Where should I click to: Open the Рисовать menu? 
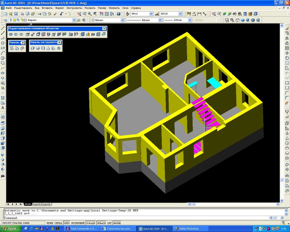[x=90, y=8]
